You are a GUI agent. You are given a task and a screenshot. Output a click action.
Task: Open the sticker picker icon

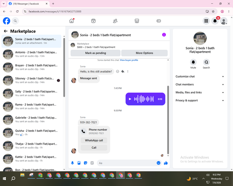coord(85,163)
